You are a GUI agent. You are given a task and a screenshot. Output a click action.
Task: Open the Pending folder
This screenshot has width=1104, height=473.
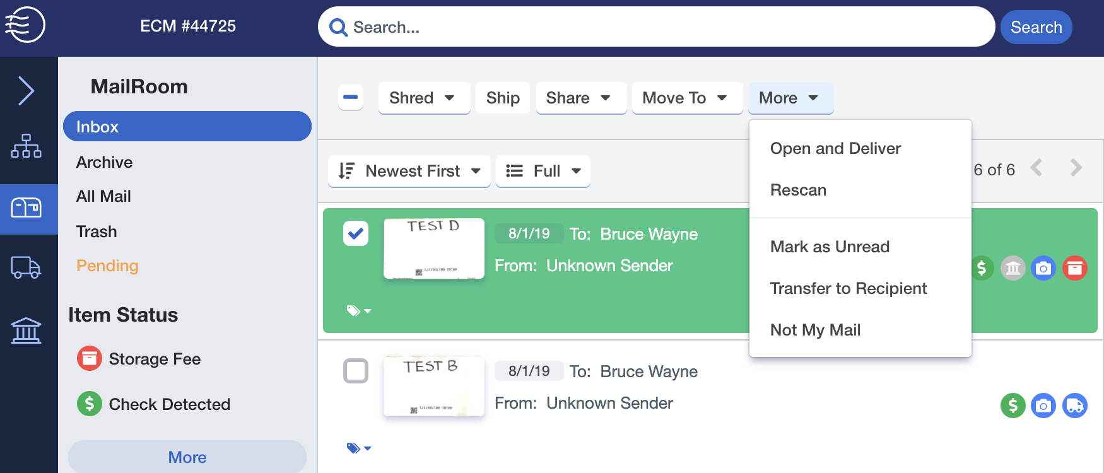pyautogui.click(x=107, y=266)
